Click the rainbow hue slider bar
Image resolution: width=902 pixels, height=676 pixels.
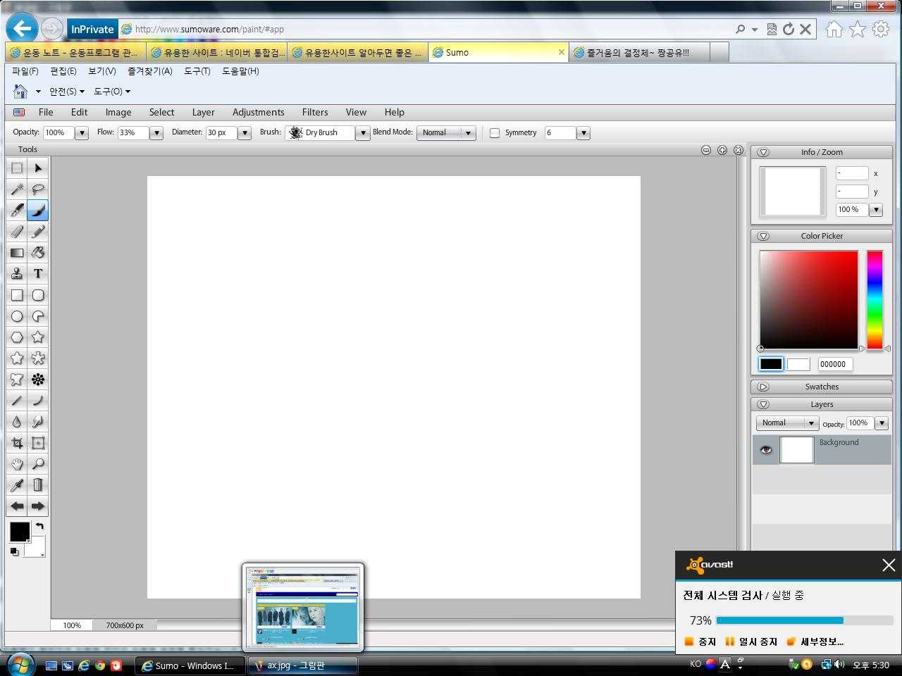(875, 300)
